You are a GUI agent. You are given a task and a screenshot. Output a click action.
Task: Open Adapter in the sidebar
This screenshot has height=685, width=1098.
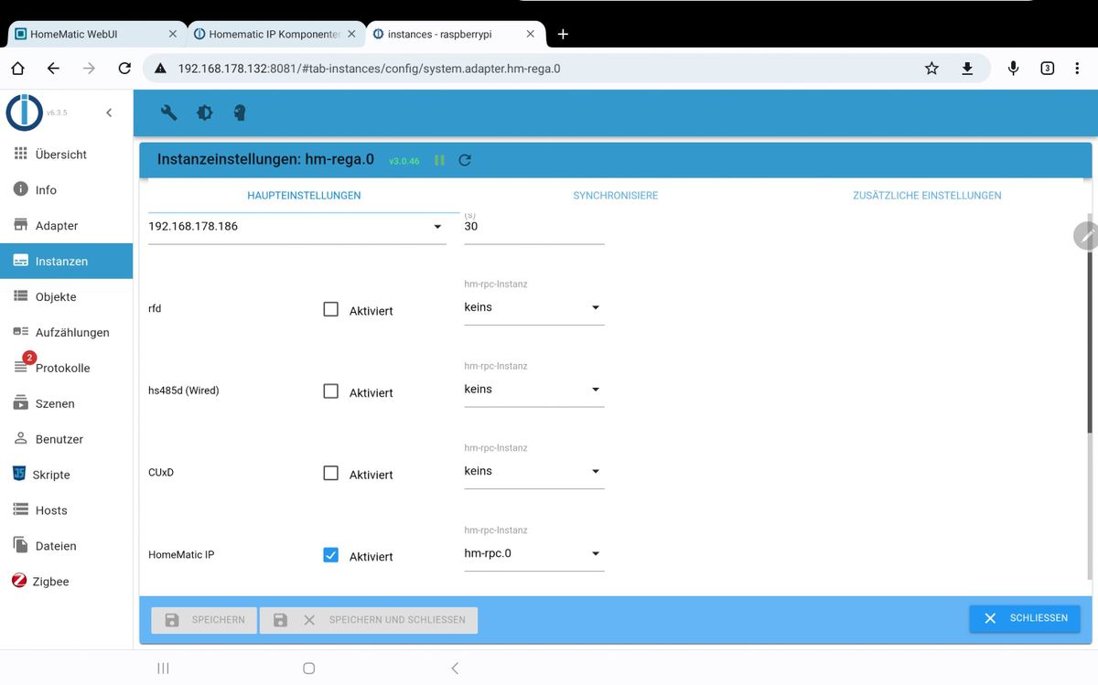point(66,226)
